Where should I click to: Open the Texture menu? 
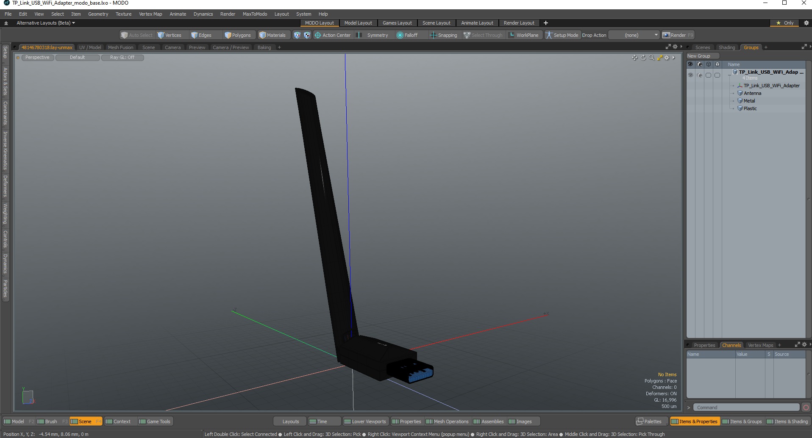pyautogui.click(x=123, y=14)
